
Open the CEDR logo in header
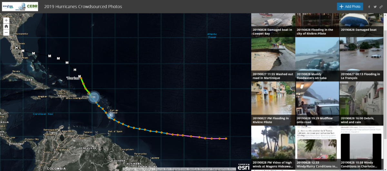click(32, 6)
